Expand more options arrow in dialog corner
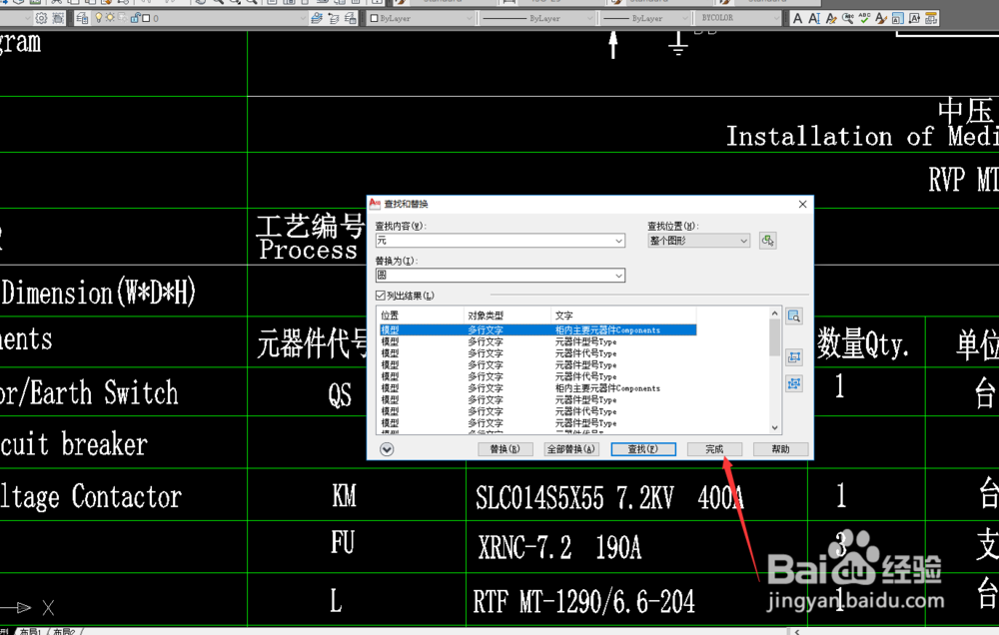This screenshot has height=635, width=999. 385,448
